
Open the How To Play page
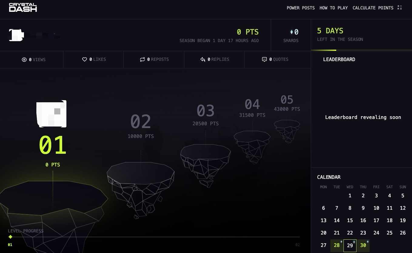click(x=333, y=8)
